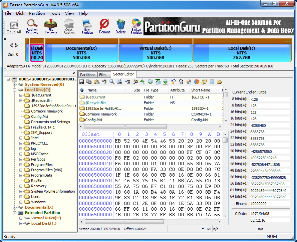
Task: Click the hex view vertical scrollbar thumb
Action: (225, 140)
